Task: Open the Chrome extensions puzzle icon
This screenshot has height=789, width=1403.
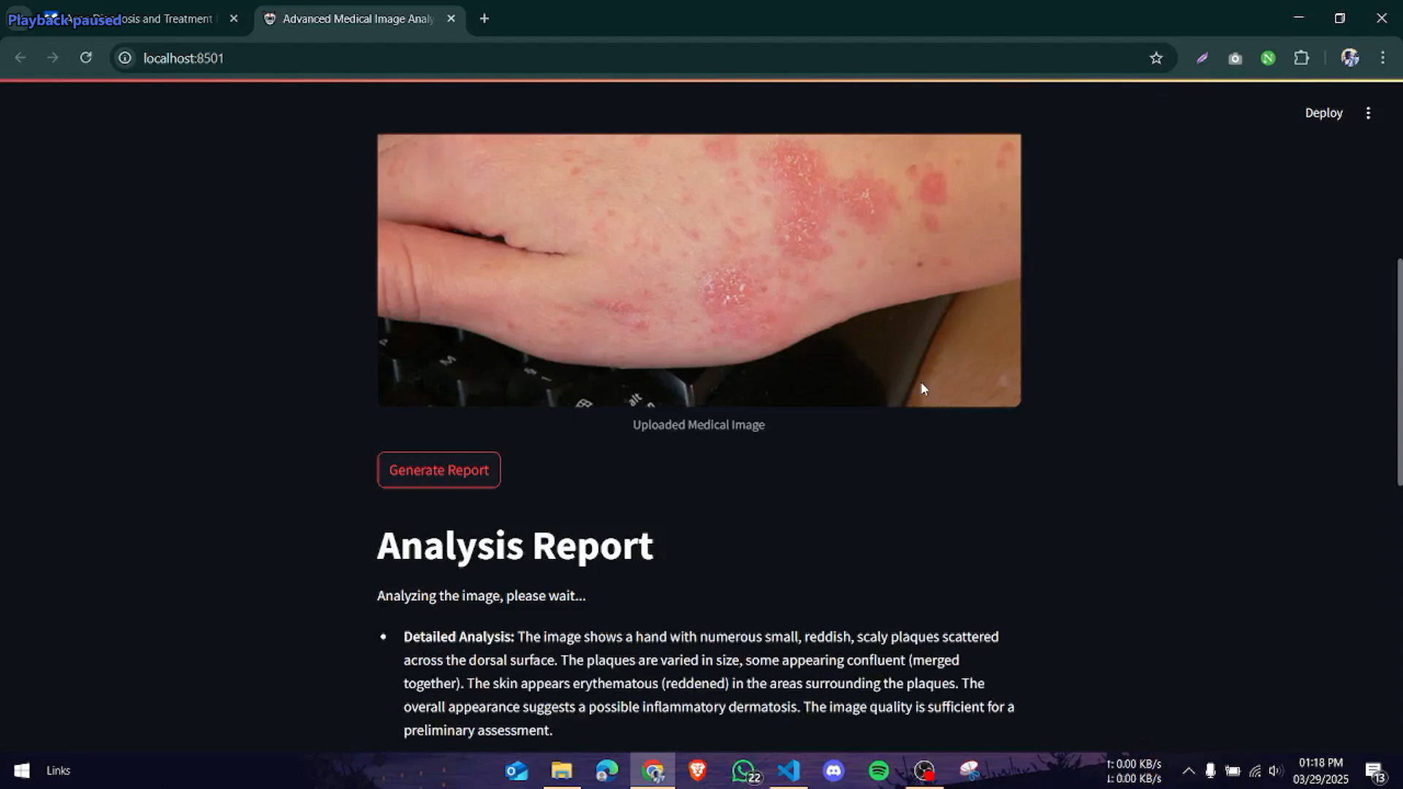Action: pyautogui.click(x=1301, y=58)
